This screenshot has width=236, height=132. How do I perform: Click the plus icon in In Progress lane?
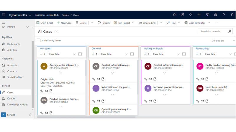pos(80,54)
